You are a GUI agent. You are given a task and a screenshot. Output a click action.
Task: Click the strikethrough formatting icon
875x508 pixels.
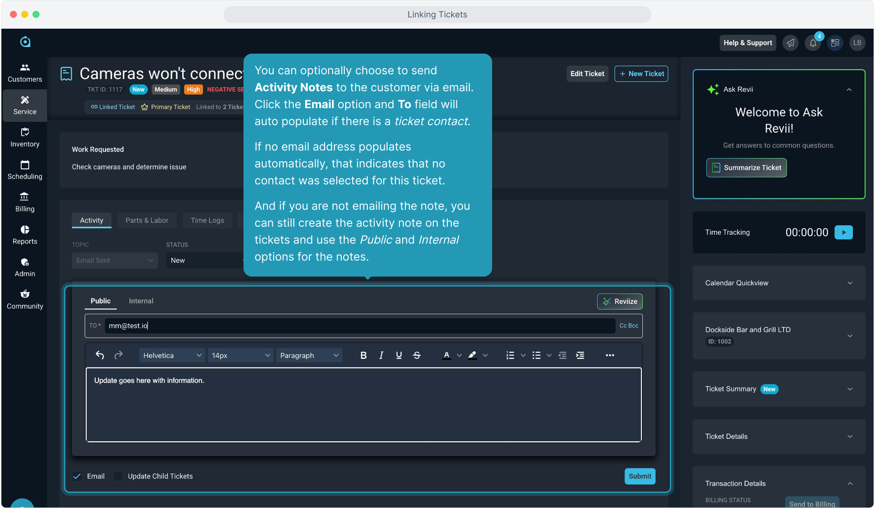pos(417,356)
